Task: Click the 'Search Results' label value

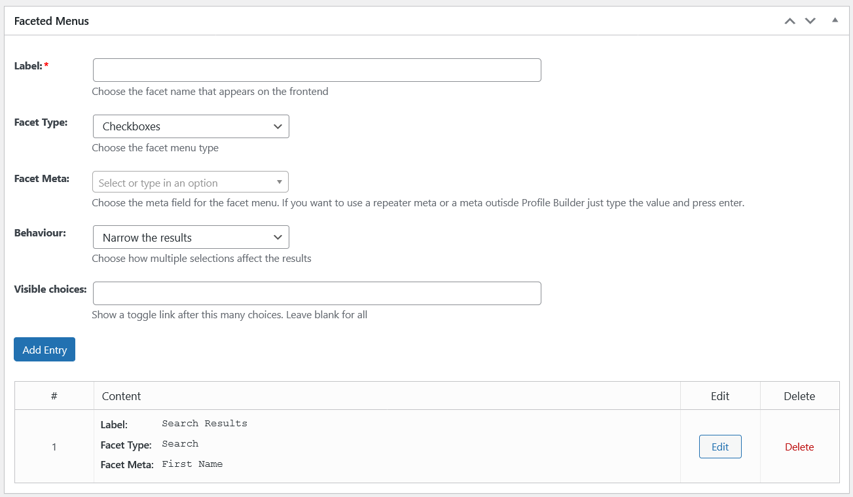Action: pyautogui.click(x=205, y=424)
